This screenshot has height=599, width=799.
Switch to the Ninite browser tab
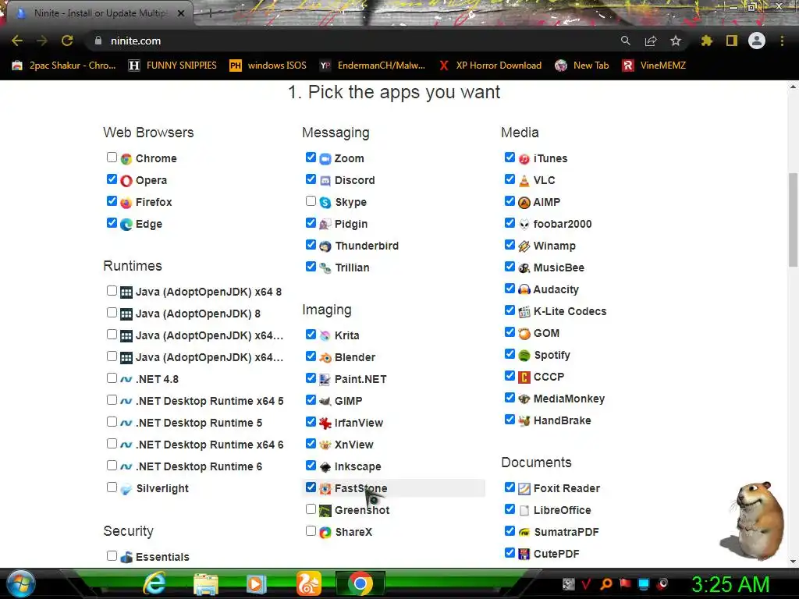point(99,13)
